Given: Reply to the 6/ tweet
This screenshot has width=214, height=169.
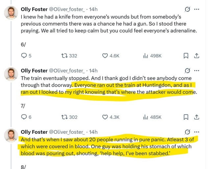Looking at the screenshot, I should click(24, 56).
